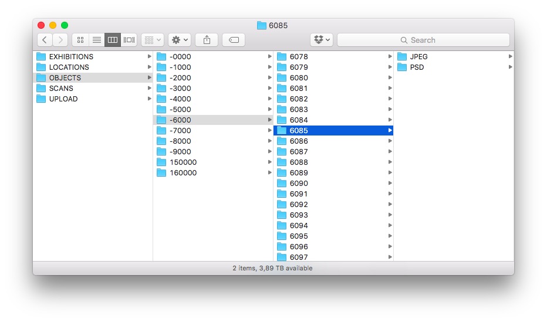Select the -6000 folder
The image size is (547, 322).
pos(214,120)
